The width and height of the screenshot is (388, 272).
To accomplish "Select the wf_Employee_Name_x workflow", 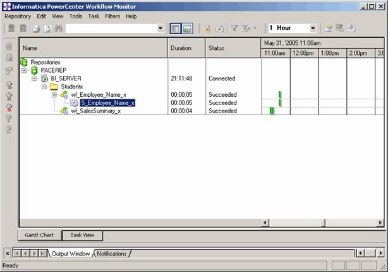I will pyautogui.click(x=99, y=95).
